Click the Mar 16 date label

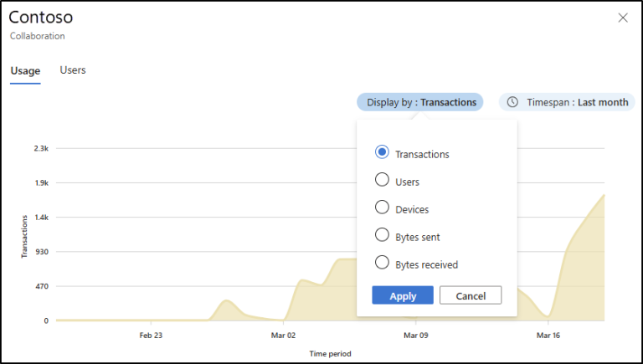coord(548,336)
